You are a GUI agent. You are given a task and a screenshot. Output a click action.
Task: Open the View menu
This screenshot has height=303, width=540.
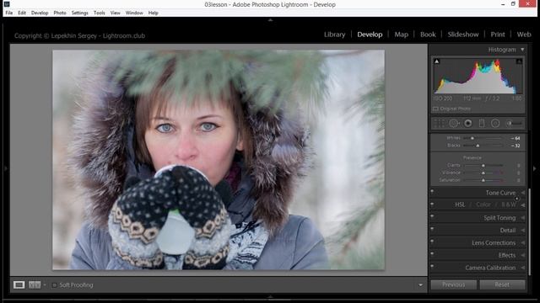coord(116,13)
